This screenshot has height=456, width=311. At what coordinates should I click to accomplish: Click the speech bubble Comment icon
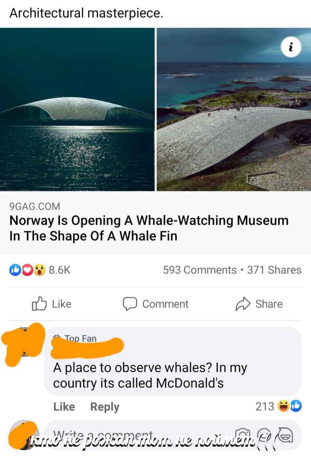(130, 304)
